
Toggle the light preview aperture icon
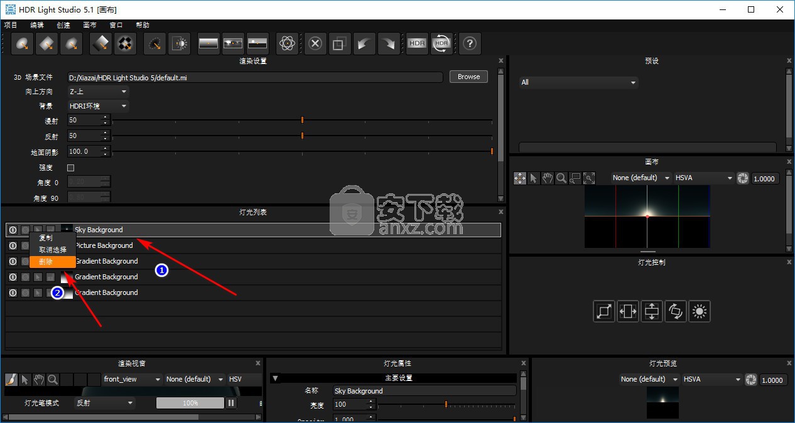751,380
